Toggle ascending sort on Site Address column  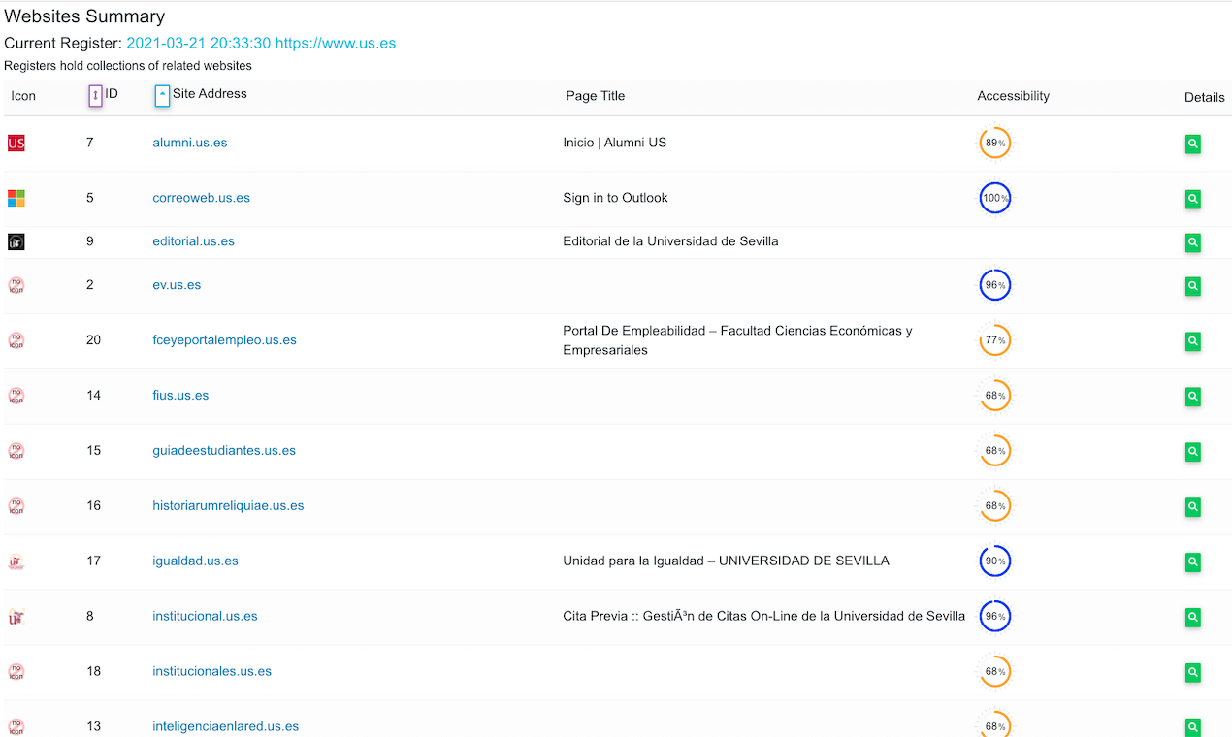point(161,95)
